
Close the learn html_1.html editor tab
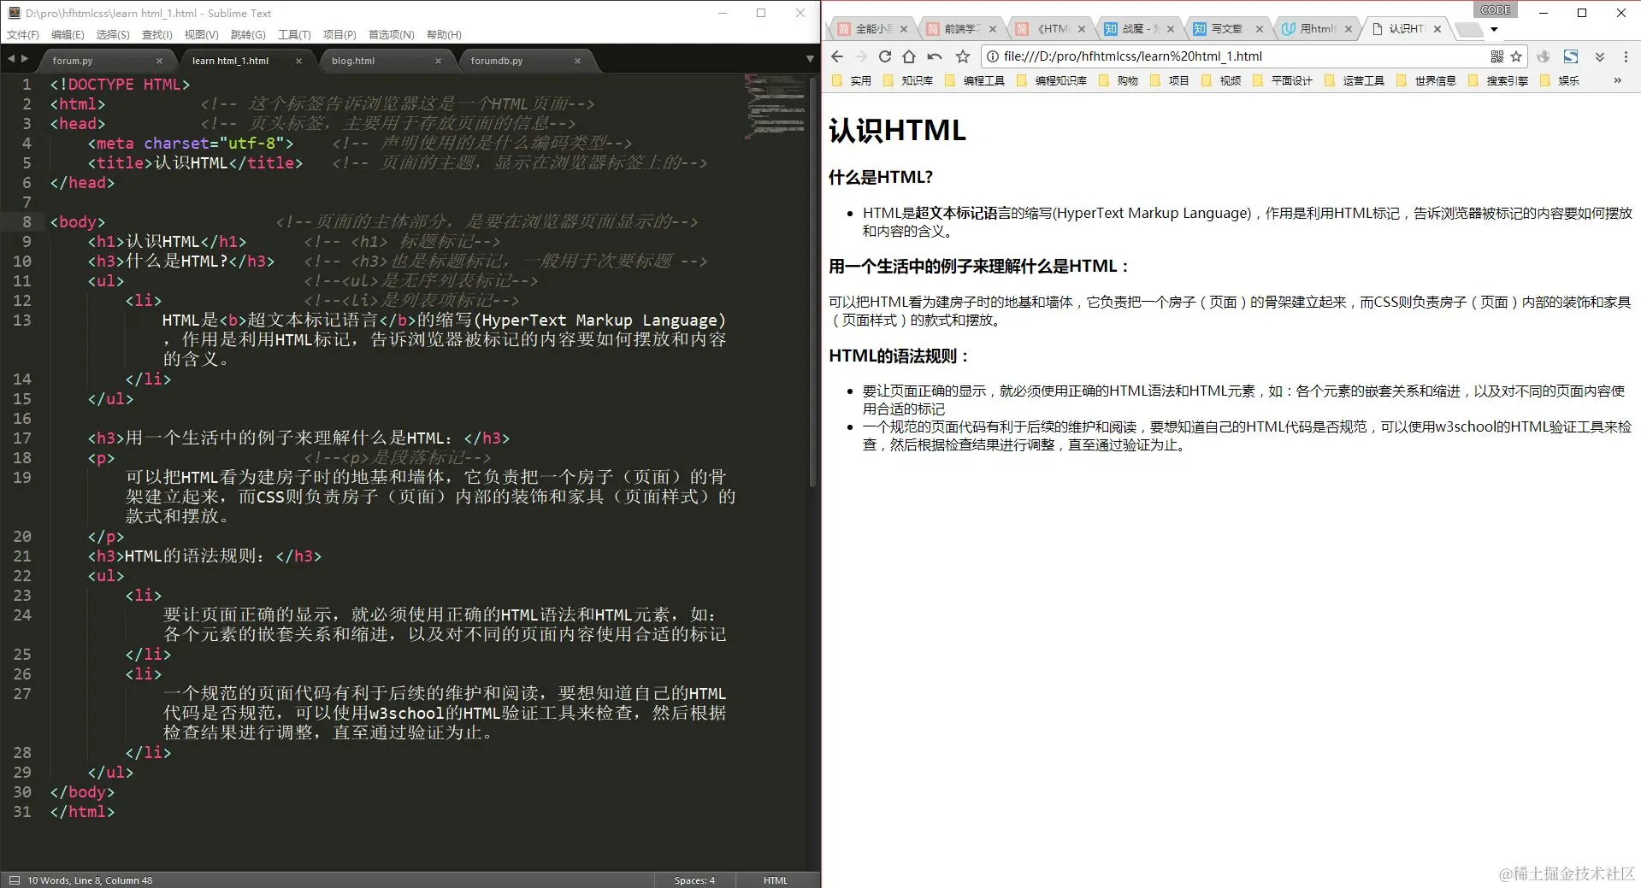[298, 61]
